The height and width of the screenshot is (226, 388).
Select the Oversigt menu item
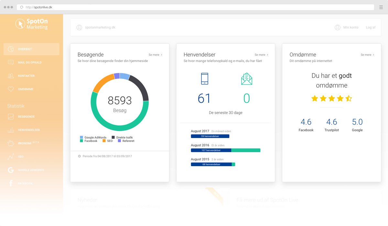[x=31, y=49]
